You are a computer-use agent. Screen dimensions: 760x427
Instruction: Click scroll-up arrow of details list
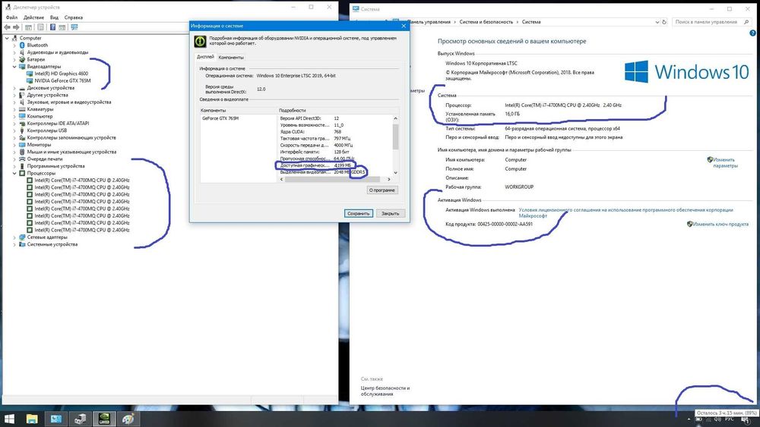pos(395,118)
